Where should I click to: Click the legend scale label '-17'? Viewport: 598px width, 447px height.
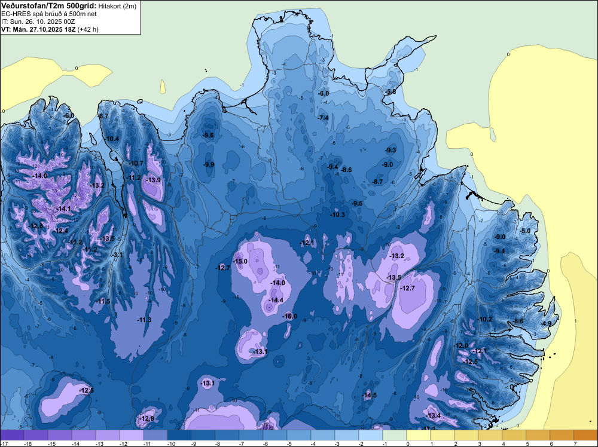[x=4, y=443]
